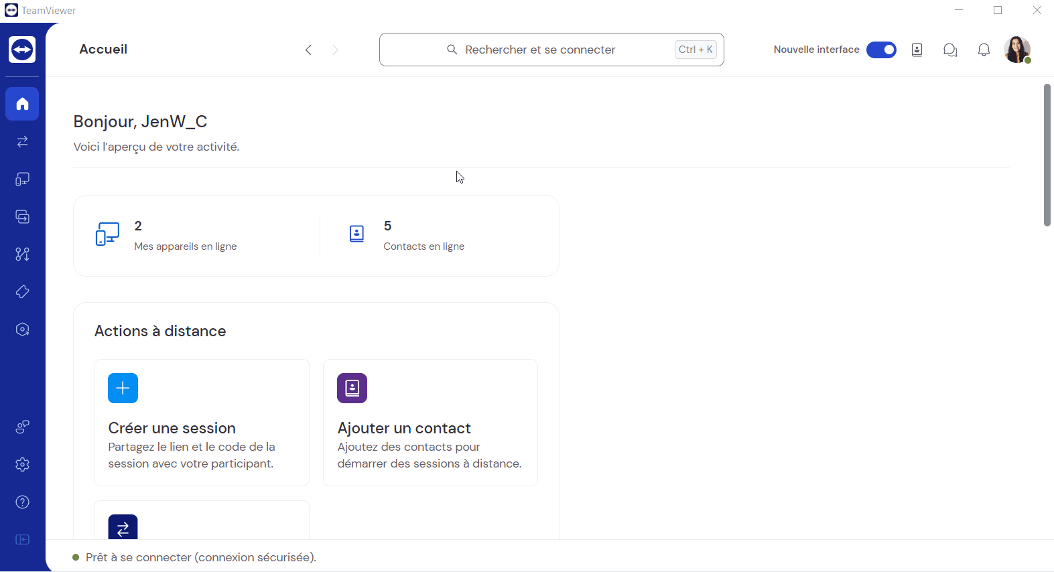The width and height of the screenshot is (1054, 572).
Task: Click the Voici l'aperçu de votre activité text
Action: pyautogui.click(x=156, y=147)
